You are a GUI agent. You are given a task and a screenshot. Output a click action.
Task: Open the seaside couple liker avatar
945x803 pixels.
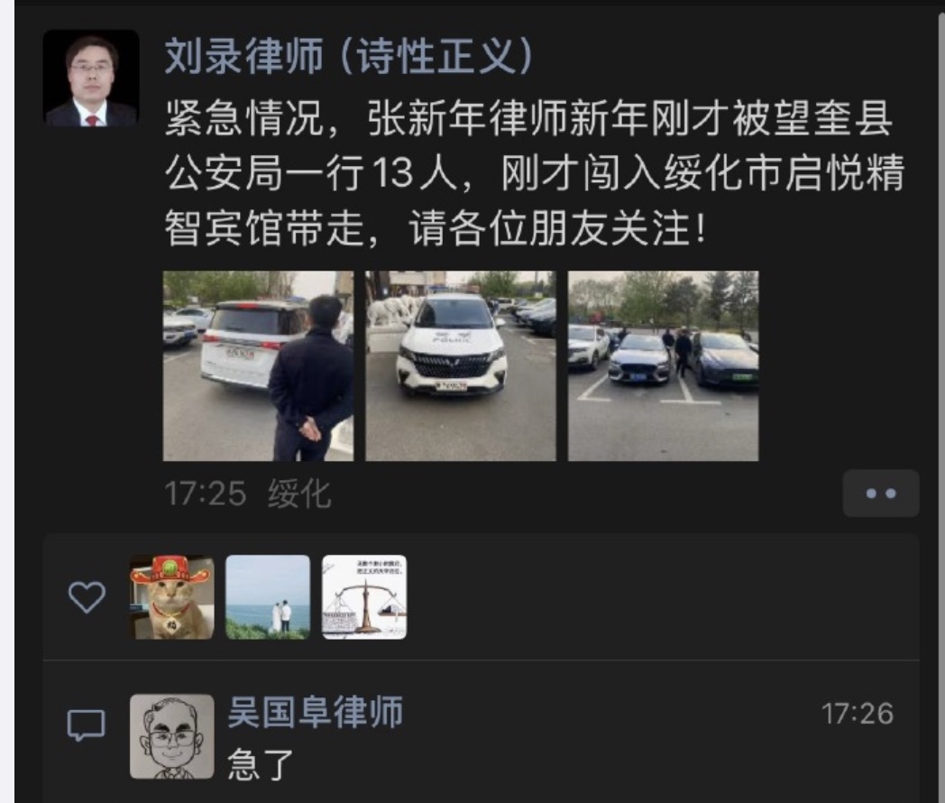pyautogui.click(x=268, y=596)
